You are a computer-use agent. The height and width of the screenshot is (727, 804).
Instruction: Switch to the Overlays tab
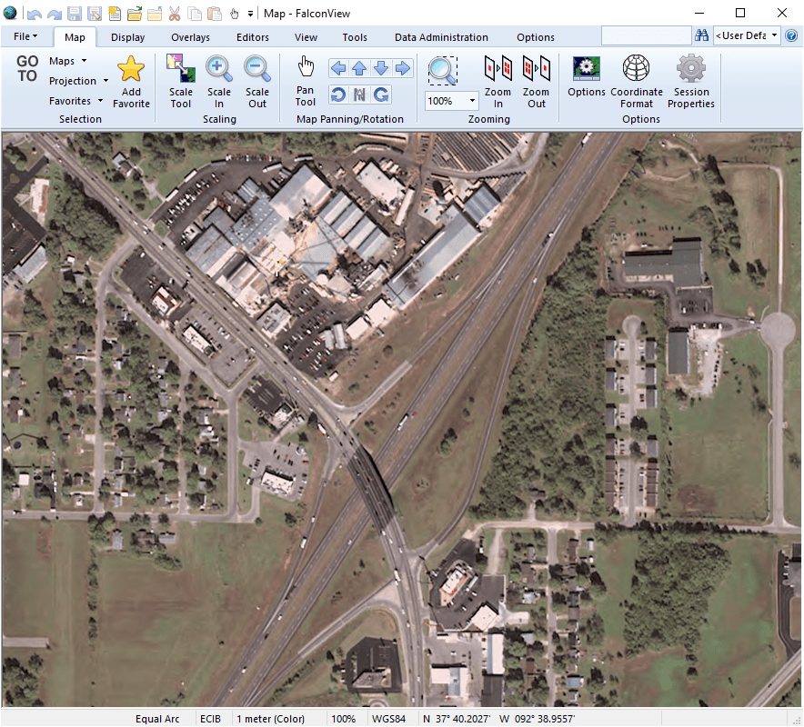[190, 37]
